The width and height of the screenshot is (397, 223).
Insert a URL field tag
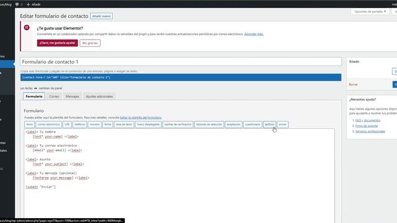(x=67, y=125)
